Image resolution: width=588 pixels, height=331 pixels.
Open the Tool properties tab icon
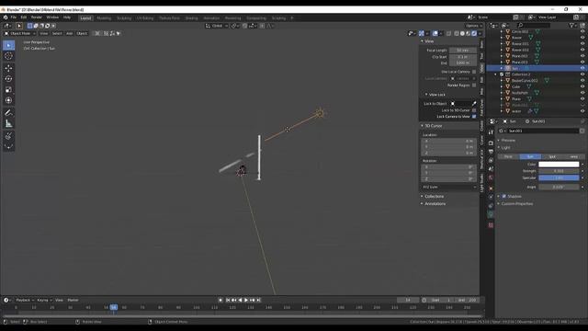[x=491, y=132]
